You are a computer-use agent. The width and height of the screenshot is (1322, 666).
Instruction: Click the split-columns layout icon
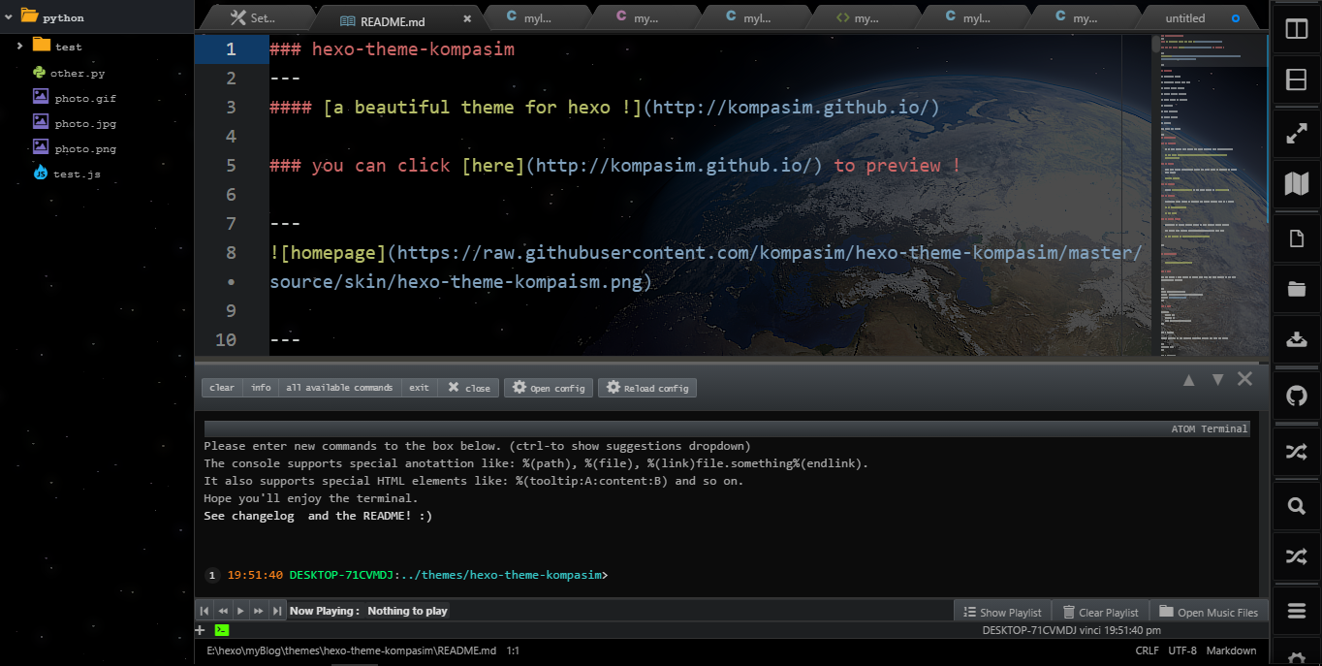(x=1296, y=29)
